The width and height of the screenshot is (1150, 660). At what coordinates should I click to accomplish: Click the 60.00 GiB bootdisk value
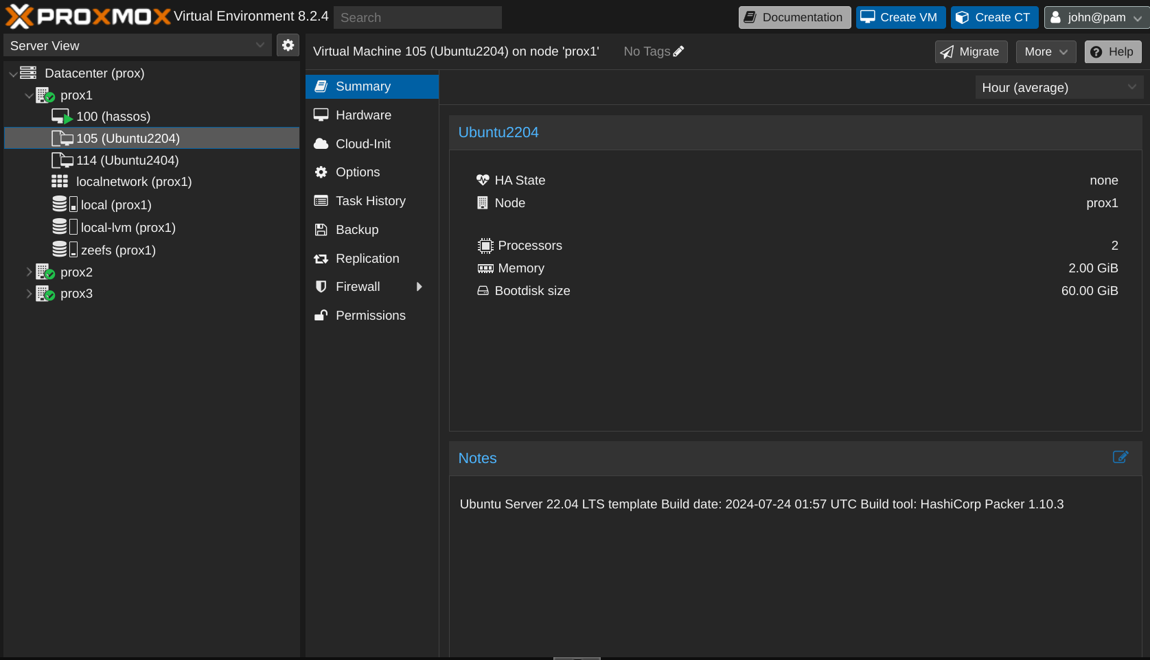tap(1090, 291)
